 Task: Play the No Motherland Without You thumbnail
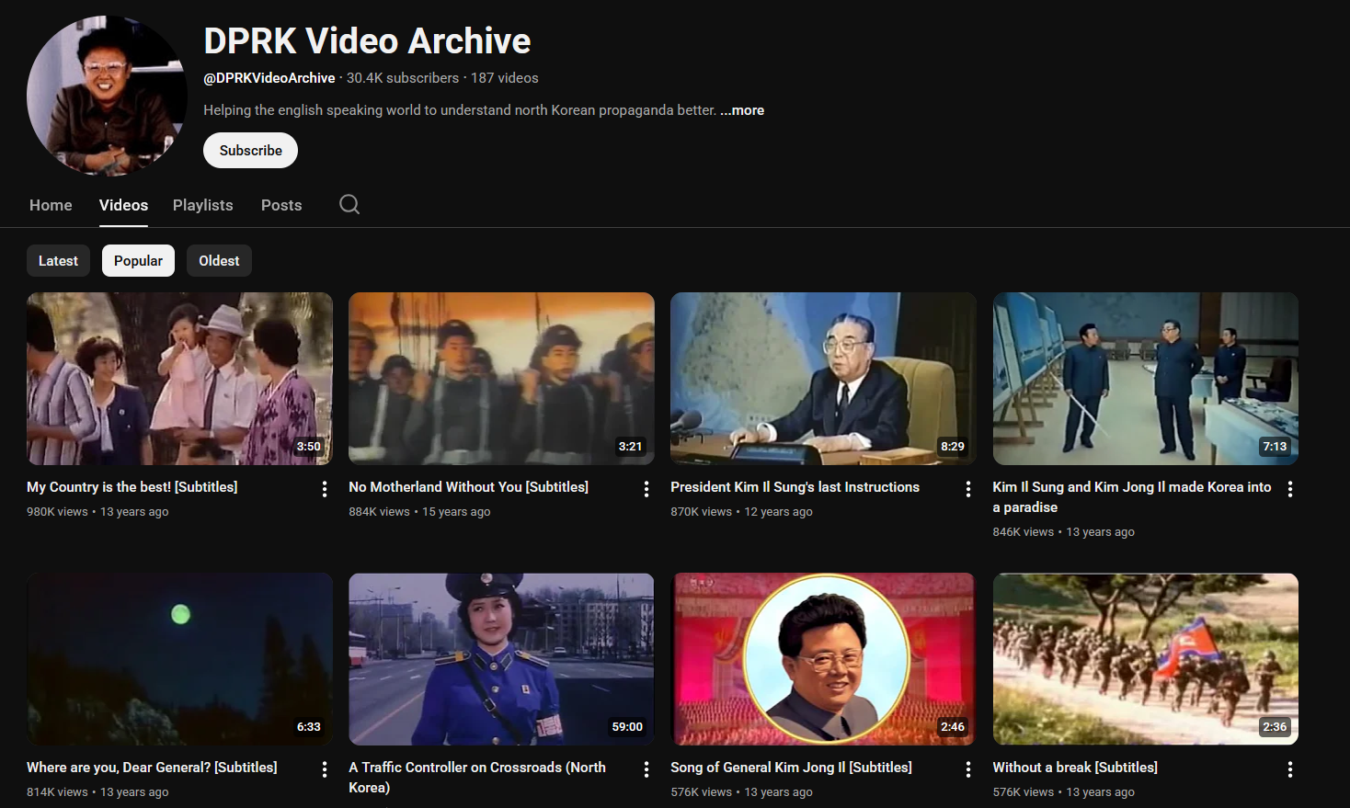click(501, 379)
